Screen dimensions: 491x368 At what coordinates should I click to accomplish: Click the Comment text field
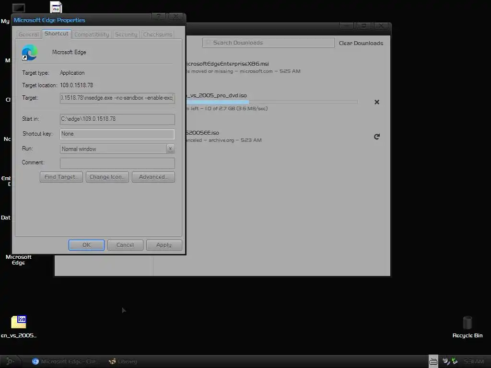pos(117,163)
